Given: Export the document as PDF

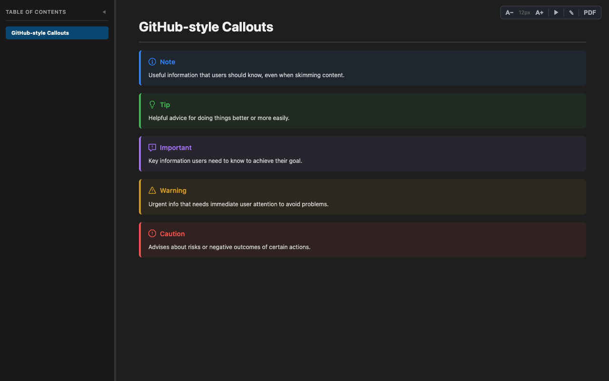Looking at the screenshot, I should (589, 12).
